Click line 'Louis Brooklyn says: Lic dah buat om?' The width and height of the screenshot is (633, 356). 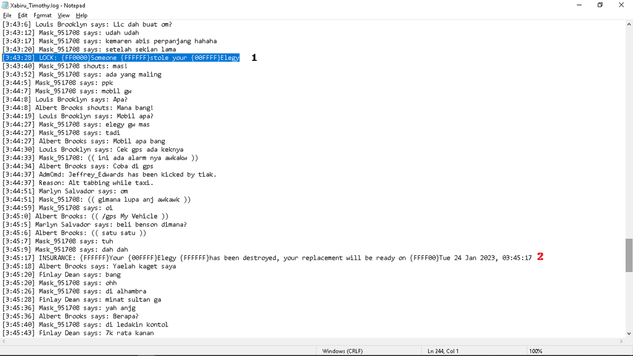point(87,24)
